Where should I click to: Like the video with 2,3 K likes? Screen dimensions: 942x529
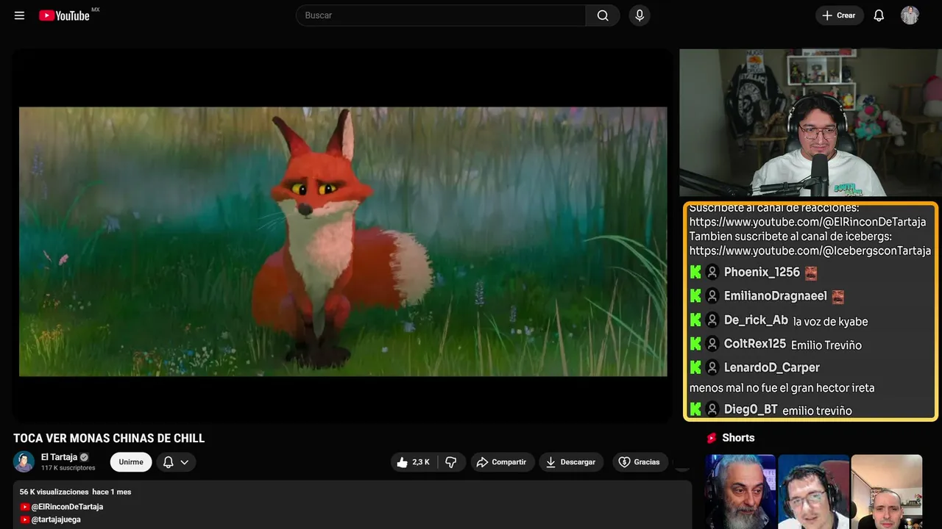point(414,462)
